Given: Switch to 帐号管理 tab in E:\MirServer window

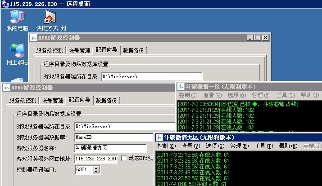Looking at the screenshot, I should tap(52, 100).
